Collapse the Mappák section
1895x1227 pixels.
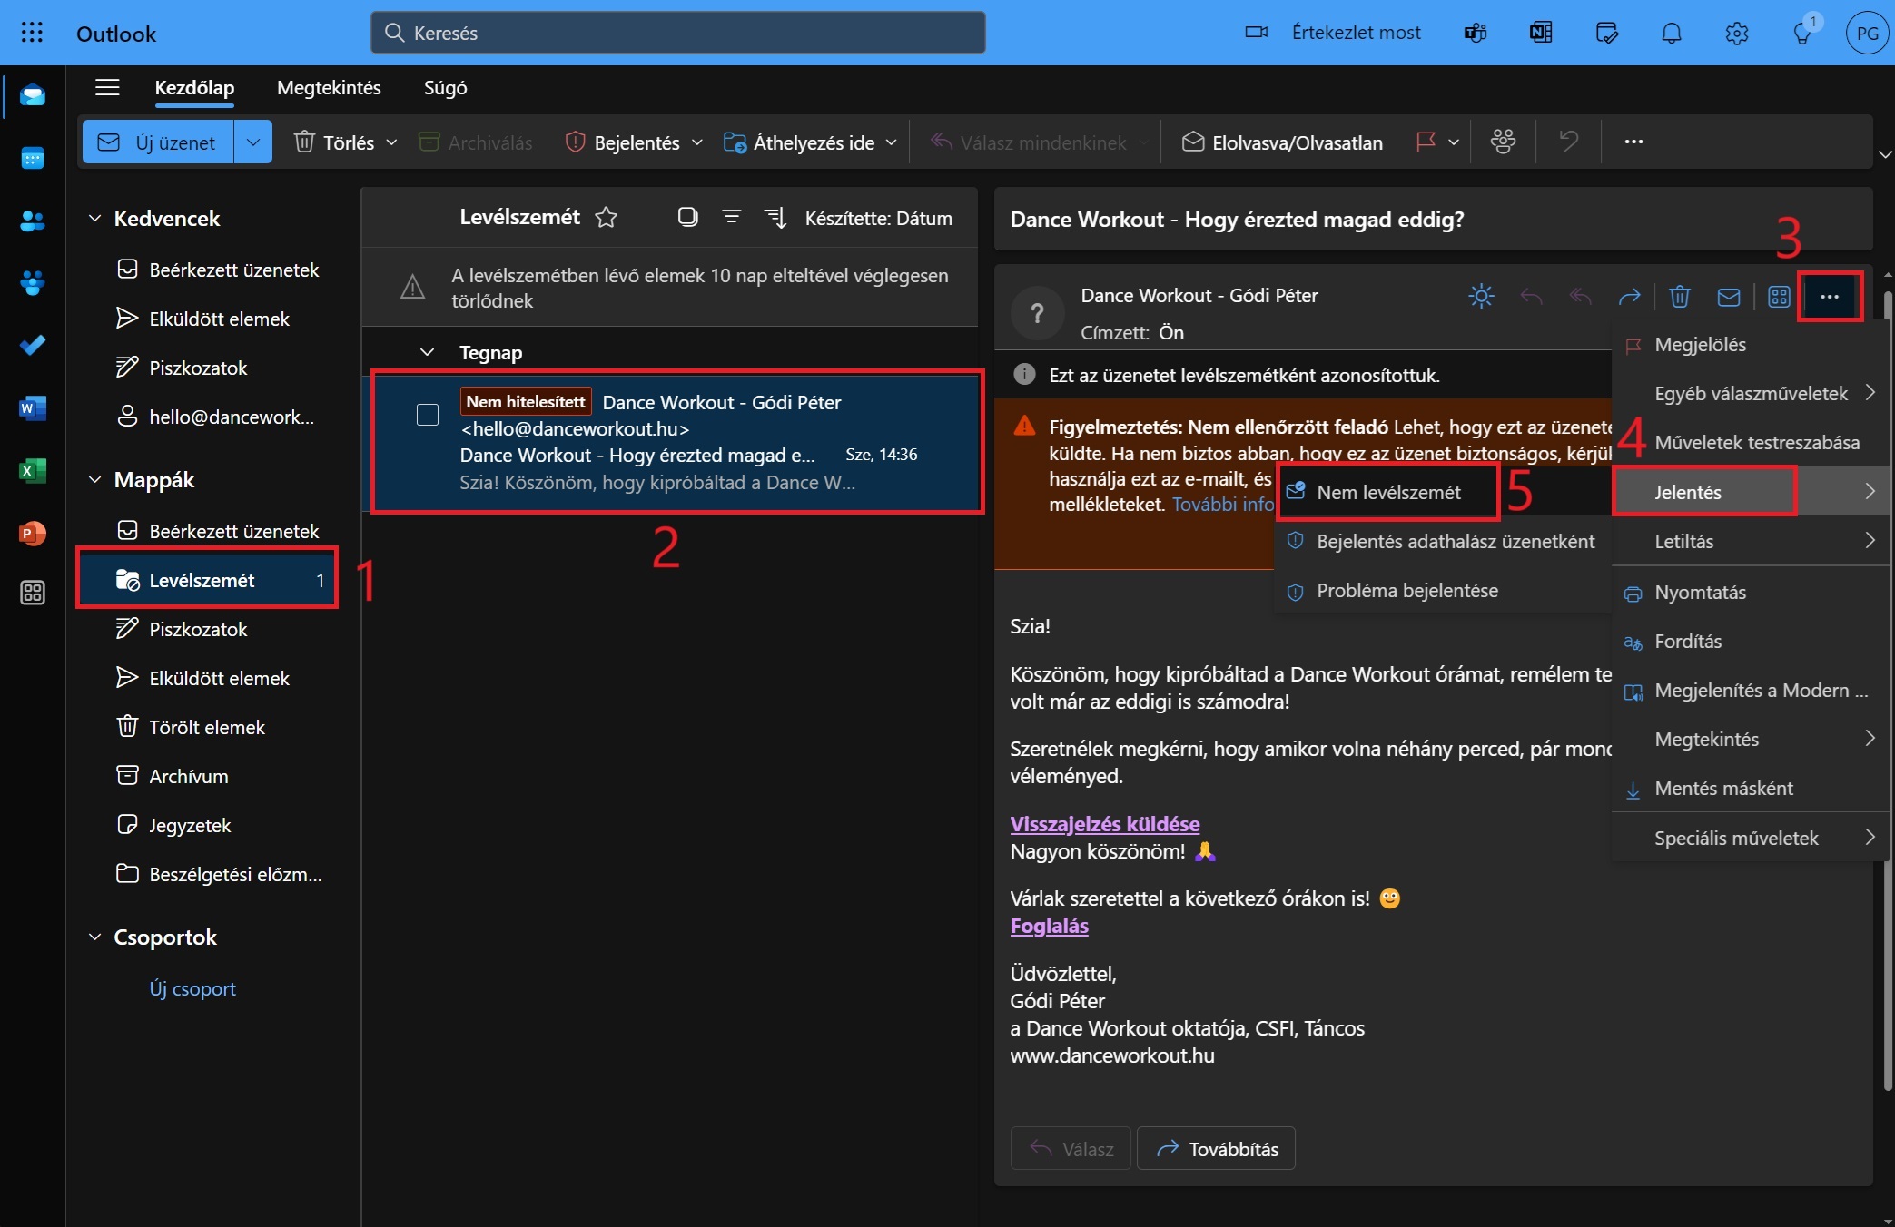(94, 479)
